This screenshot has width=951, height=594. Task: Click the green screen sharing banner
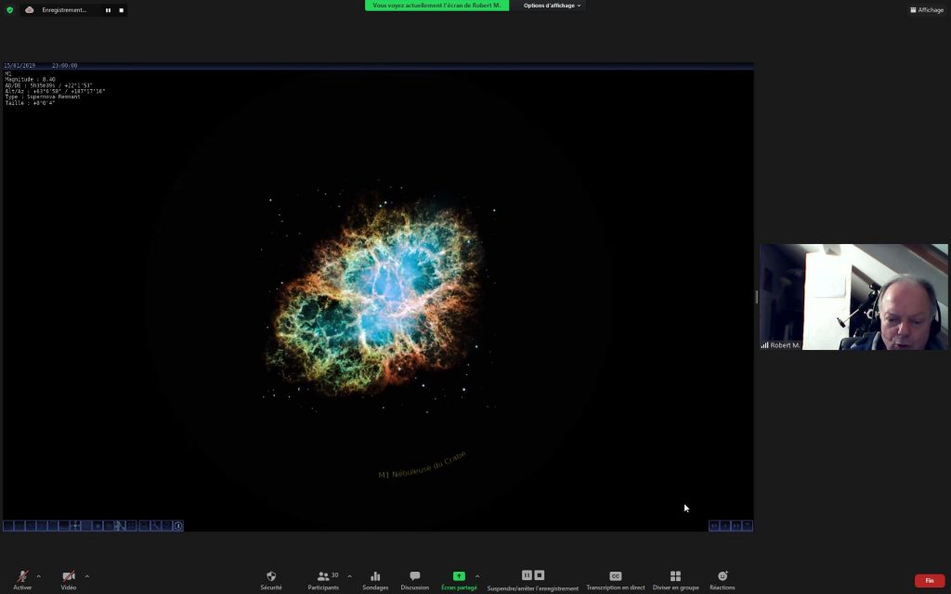(x=436, y=6)
